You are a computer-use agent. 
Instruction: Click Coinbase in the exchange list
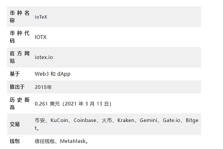pos(85,120)
